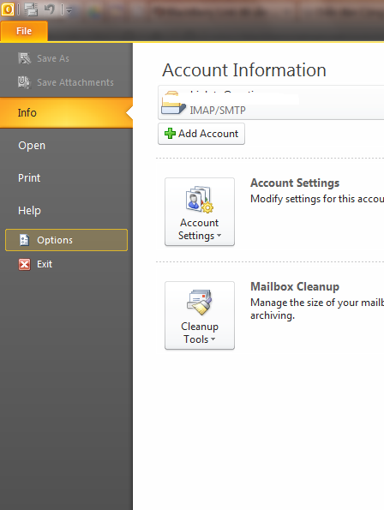Exit Outlook via the Exit text label
The image size is (384, 510).
coord(45,264)
